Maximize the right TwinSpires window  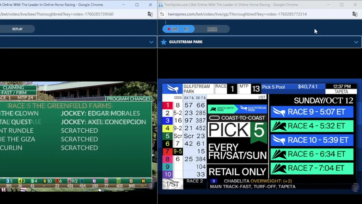point(342,5)
